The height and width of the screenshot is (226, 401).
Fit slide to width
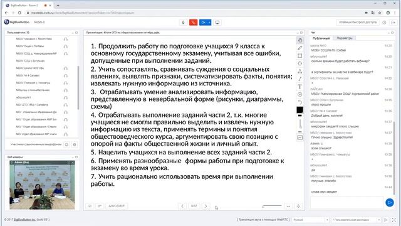[288, 206]
